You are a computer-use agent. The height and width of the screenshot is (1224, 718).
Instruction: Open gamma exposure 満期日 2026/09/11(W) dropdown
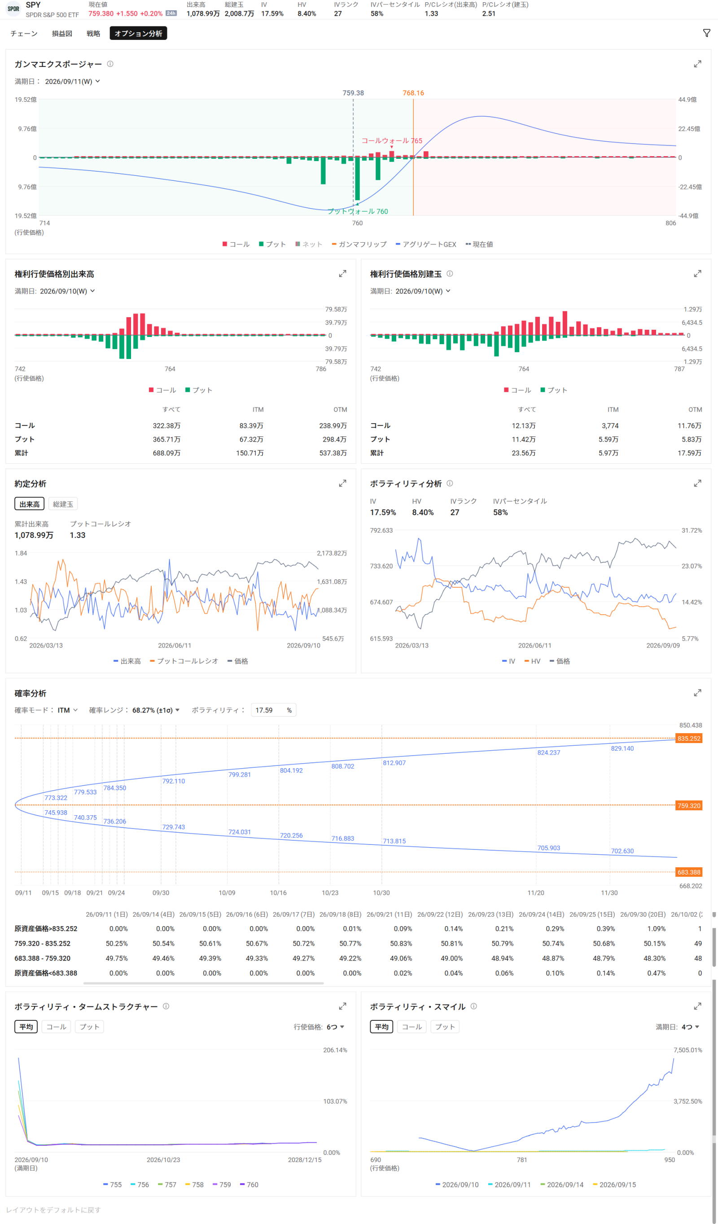point(72,82)
